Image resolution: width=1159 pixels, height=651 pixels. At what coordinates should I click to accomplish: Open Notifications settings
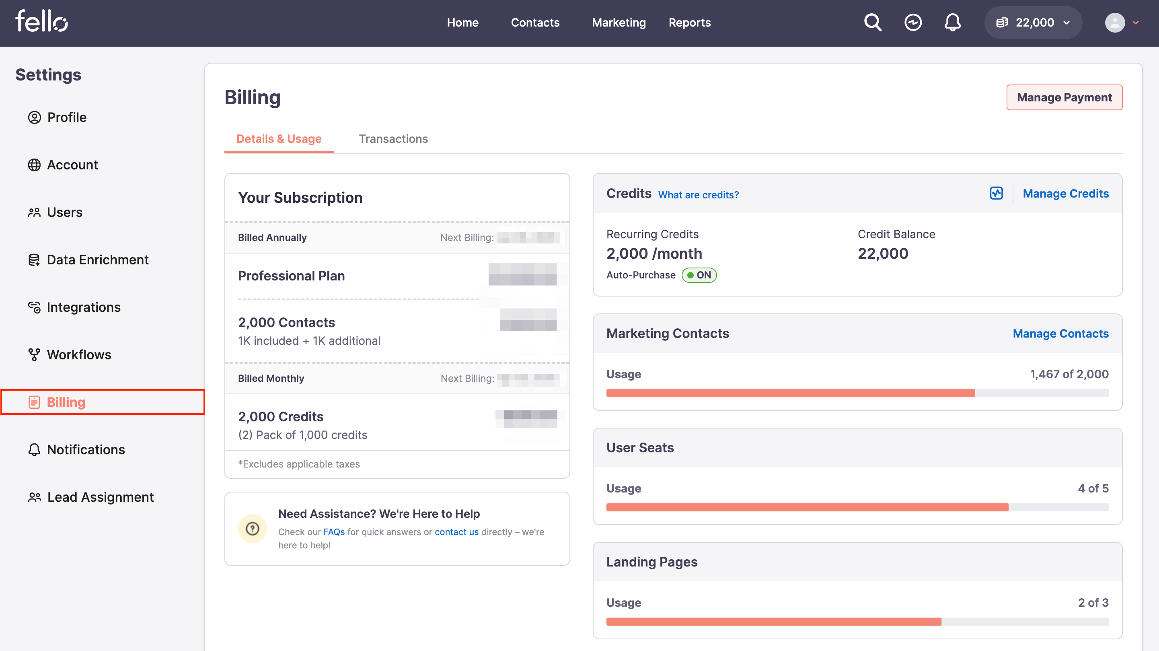[x=86, y=450]
